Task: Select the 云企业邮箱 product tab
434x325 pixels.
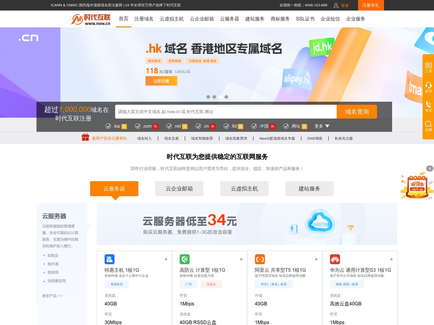Action: click(179, 189)
